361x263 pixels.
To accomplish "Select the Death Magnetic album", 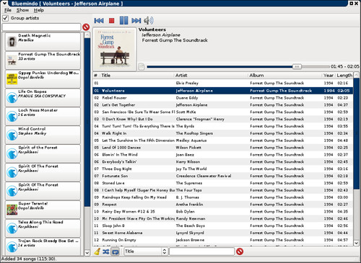I will click(x=43, y=41).
